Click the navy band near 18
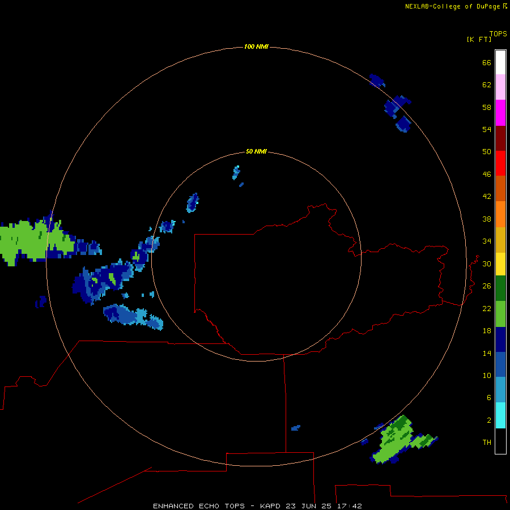510x510 pixels. click(x=500, y=339)
